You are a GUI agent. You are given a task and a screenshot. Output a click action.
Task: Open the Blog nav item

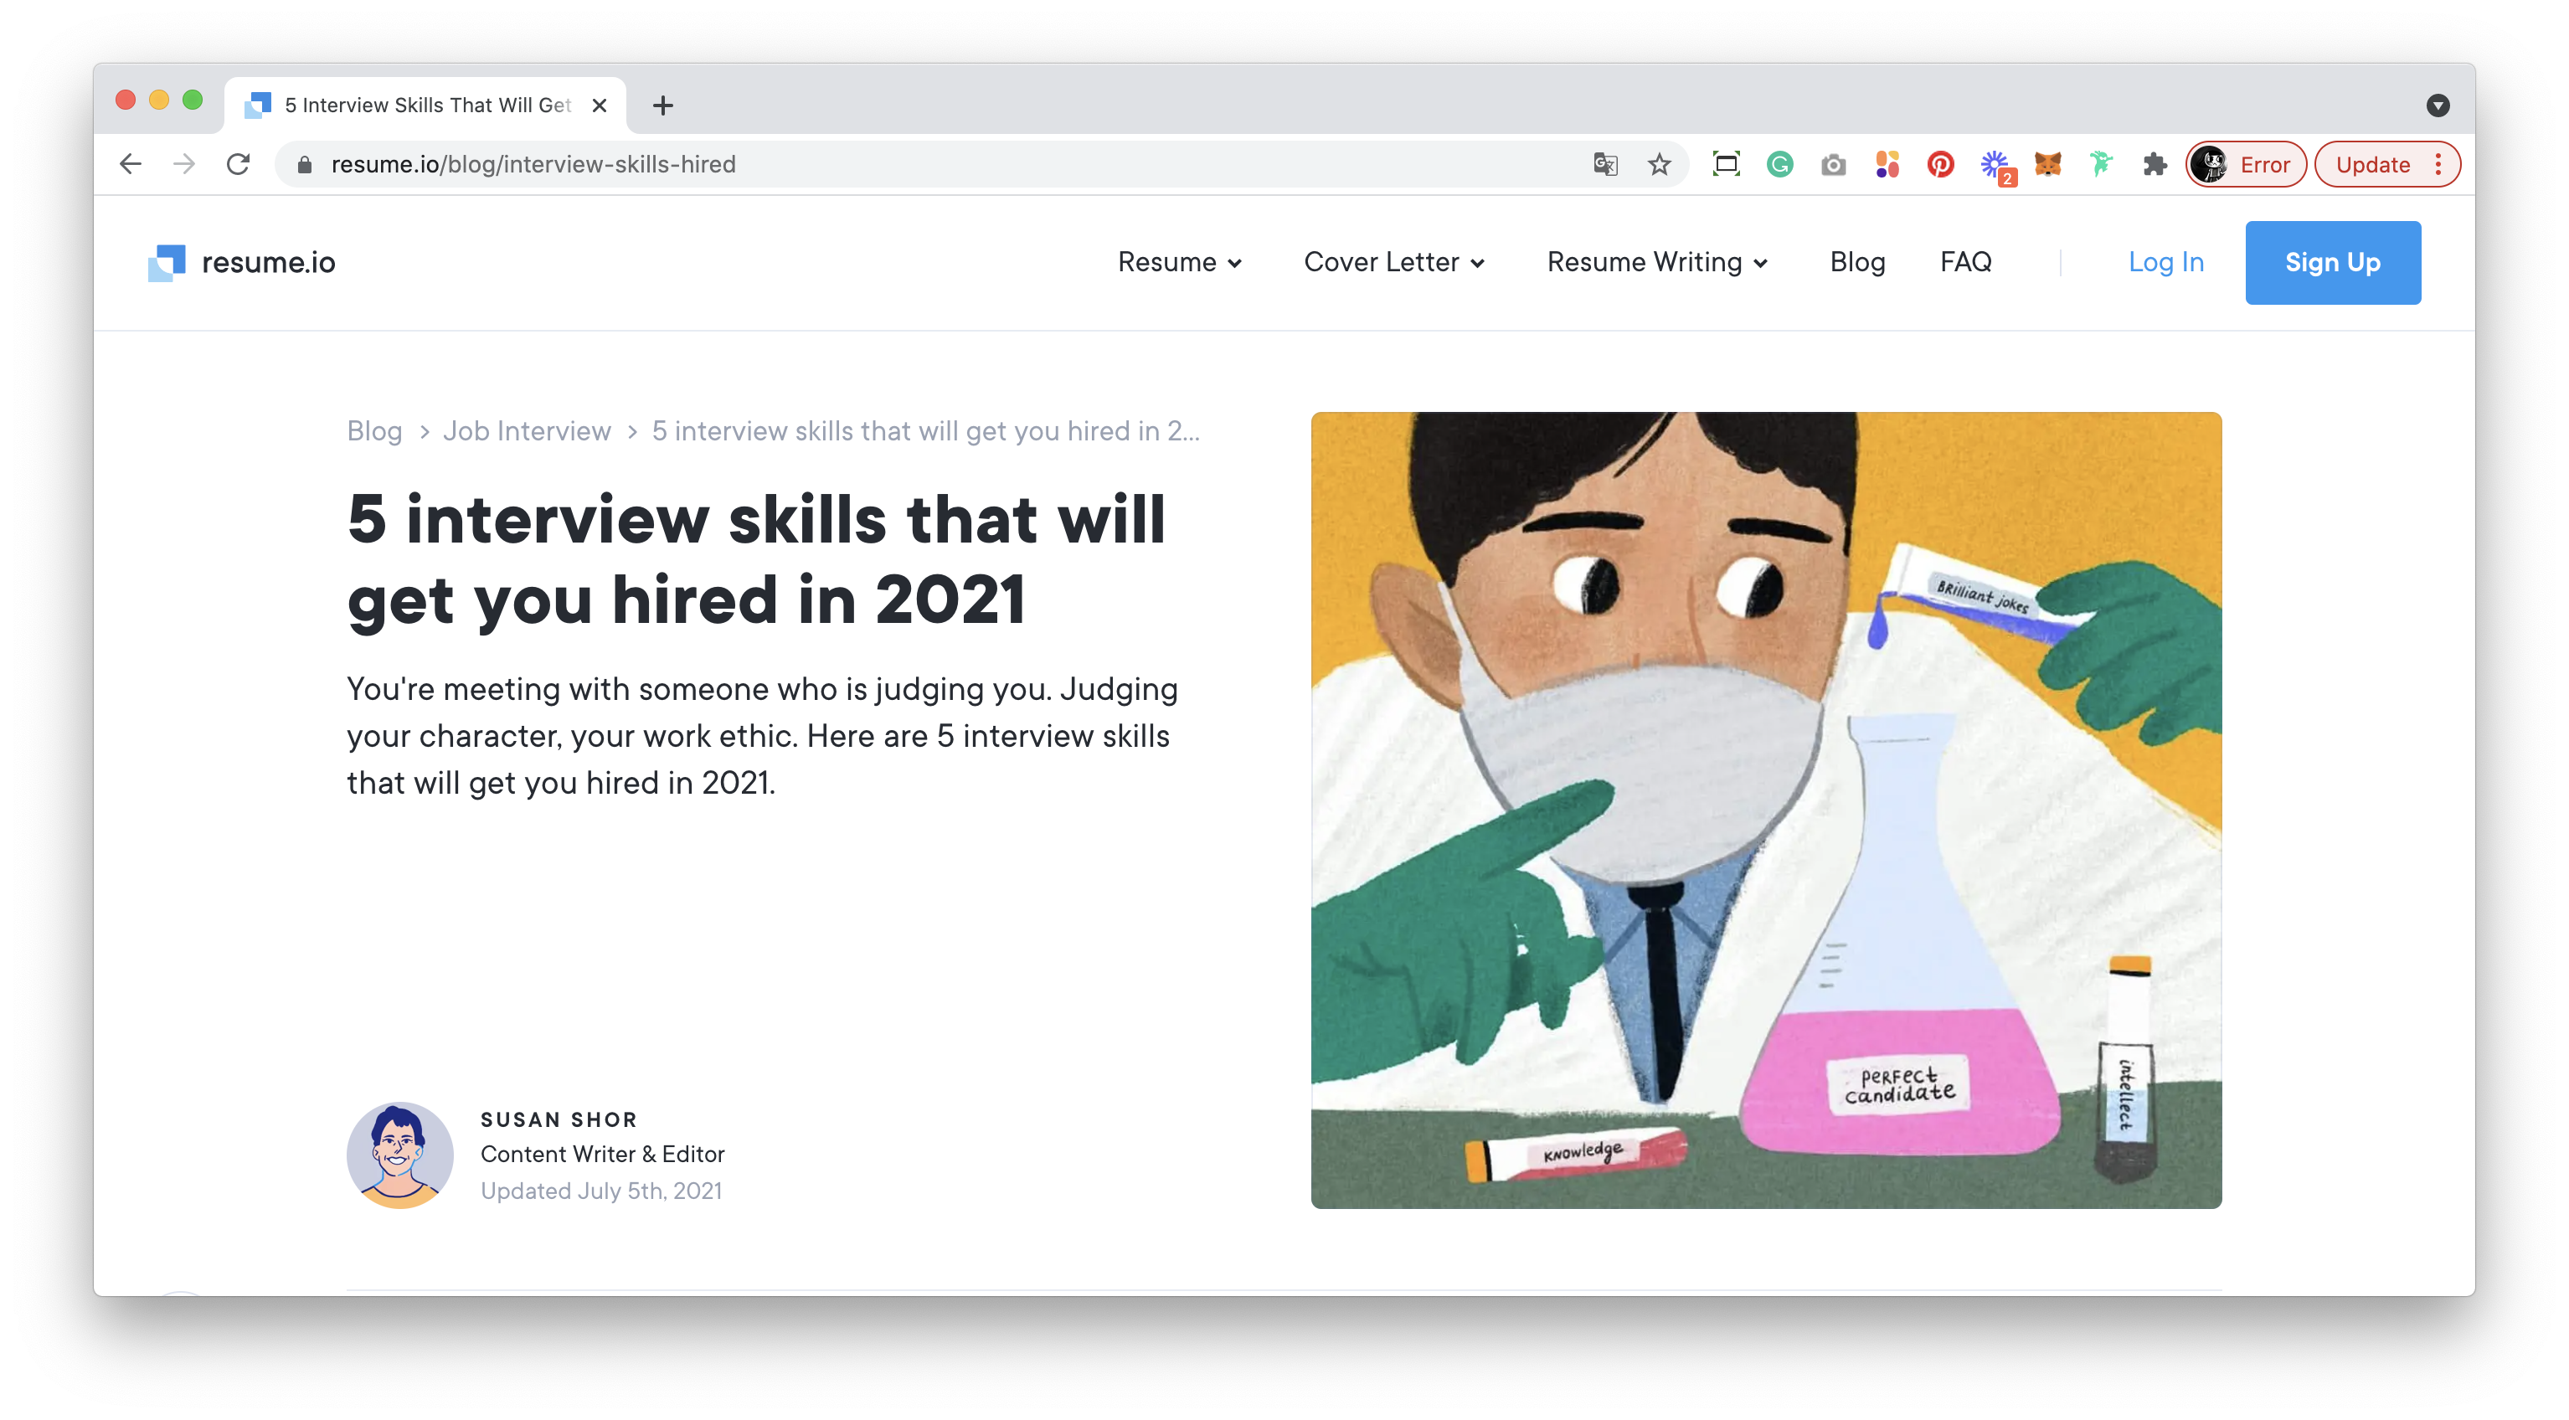point(1857,262)
